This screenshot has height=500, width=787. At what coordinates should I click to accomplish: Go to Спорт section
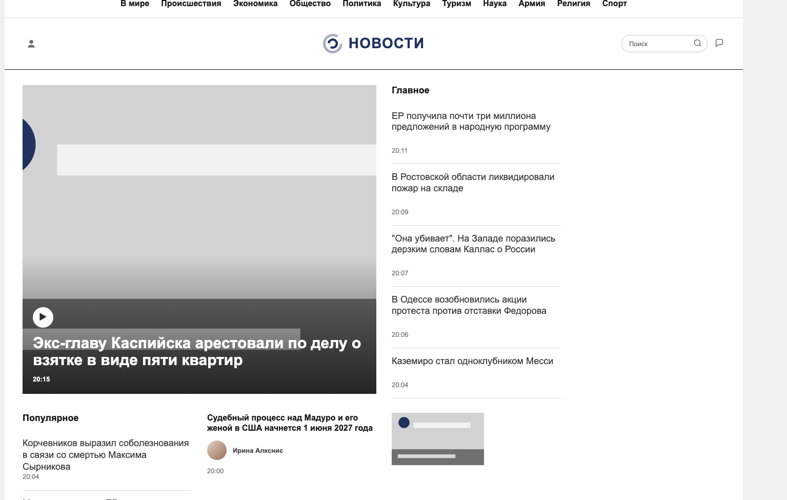click(615, 4)
